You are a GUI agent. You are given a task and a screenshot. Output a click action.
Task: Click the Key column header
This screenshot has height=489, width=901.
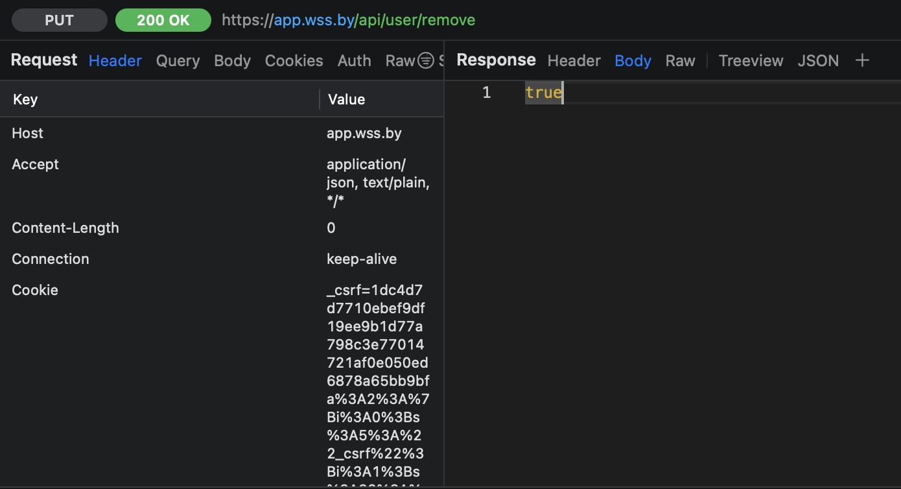pos(25,99)
